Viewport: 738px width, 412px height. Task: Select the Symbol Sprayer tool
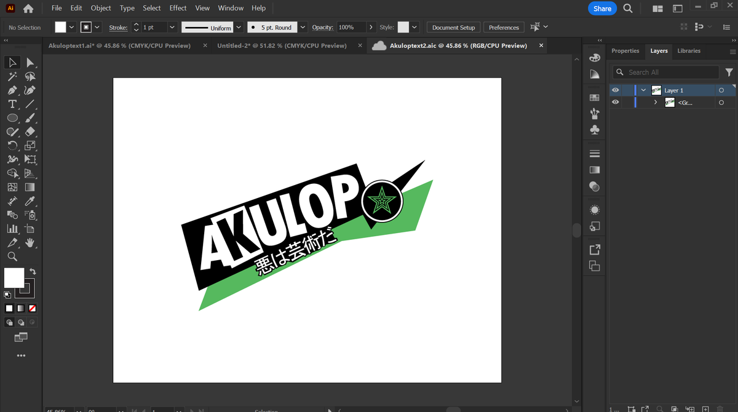pos(30,215)
